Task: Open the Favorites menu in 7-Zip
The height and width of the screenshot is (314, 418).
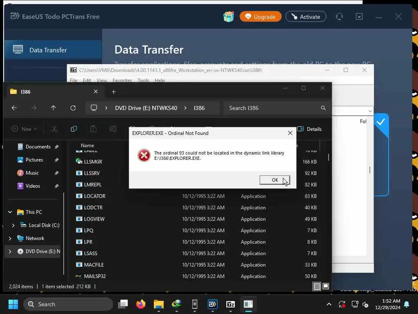Action: [122, 80]
